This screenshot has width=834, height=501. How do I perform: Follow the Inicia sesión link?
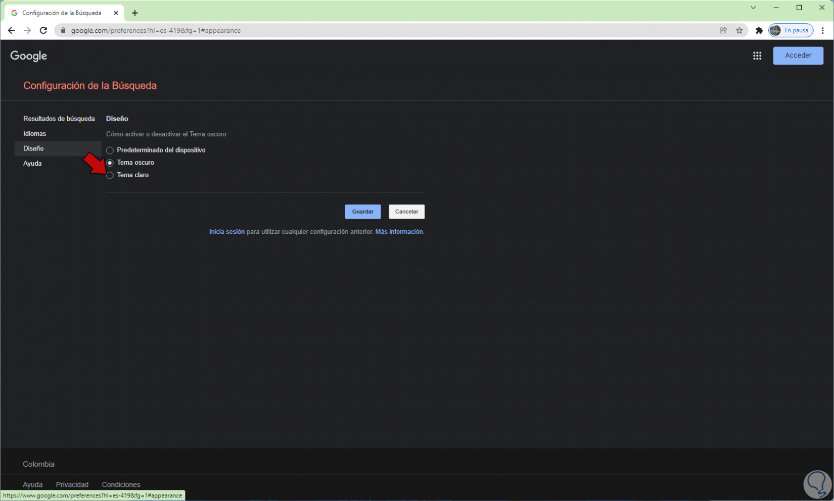coord(227,232)
